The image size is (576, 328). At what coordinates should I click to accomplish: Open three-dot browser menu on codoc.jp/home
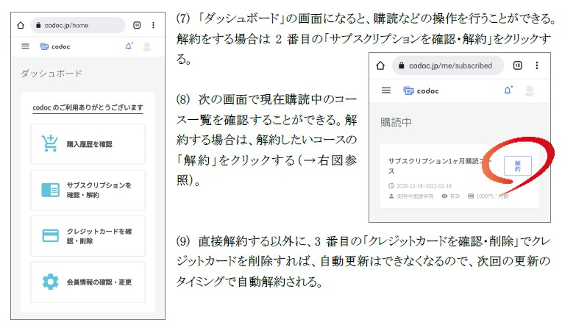pos(153,25)
